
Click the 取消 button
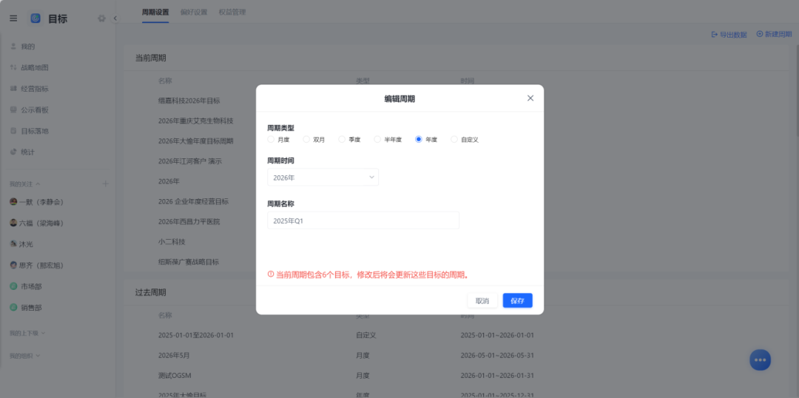(x=482, y=300)
